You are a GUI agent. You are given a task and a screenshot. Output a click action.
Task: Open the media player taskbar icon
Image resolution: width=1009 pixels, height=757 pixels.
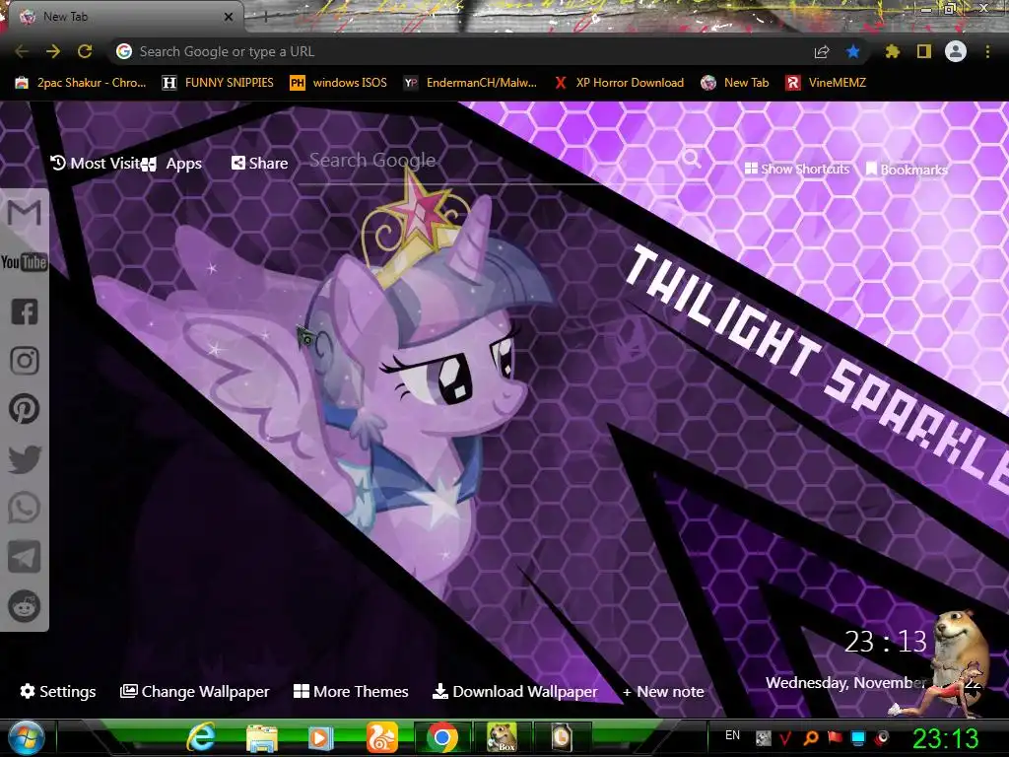320,737
